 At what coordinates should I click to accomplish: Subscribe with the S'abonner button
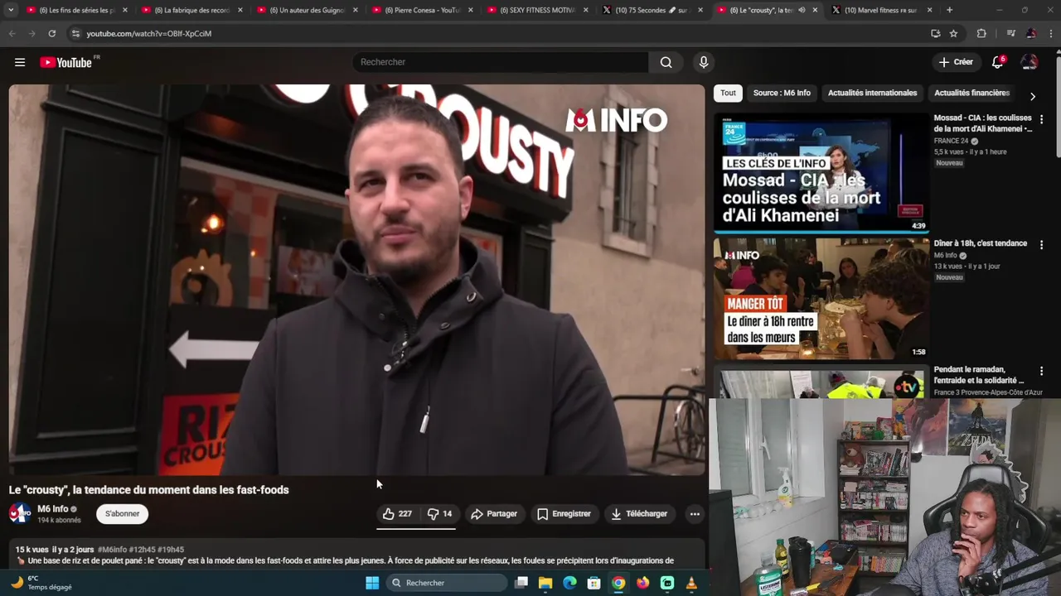122,514
